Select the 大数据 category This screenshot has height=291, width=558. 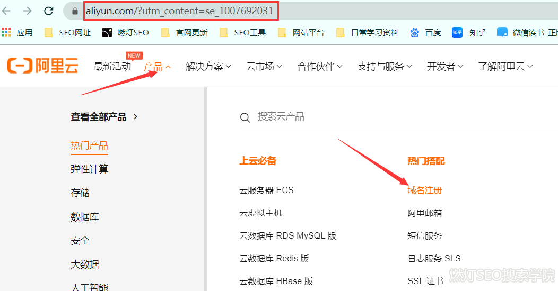(x=85, y=265)
